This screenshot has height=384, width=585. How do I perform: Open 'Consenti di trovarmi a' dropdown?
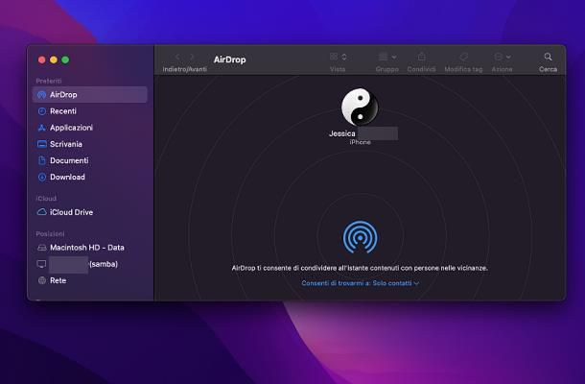[x=360, y=283]
